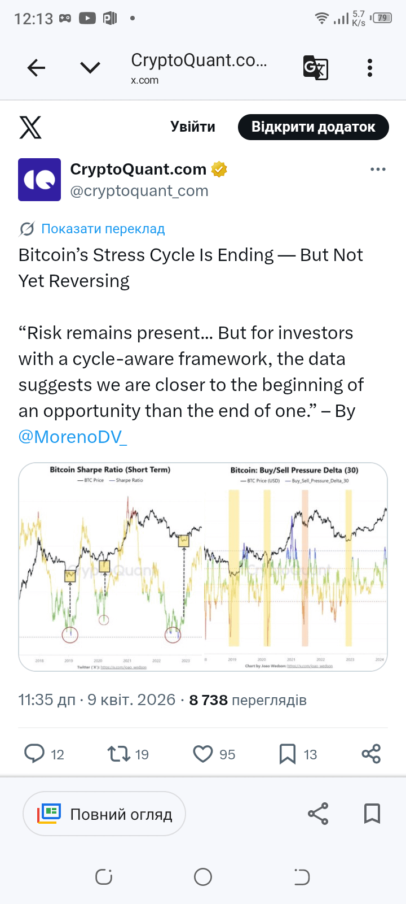Viewport: 406px width, 904px height.
Task: Open the @MorenoDV_ mention link
Action: (x=73, y=437)
